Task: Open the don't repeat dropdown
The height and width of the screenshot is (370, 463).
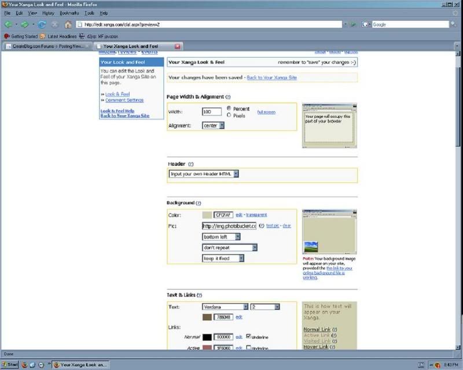Action: 229,247
